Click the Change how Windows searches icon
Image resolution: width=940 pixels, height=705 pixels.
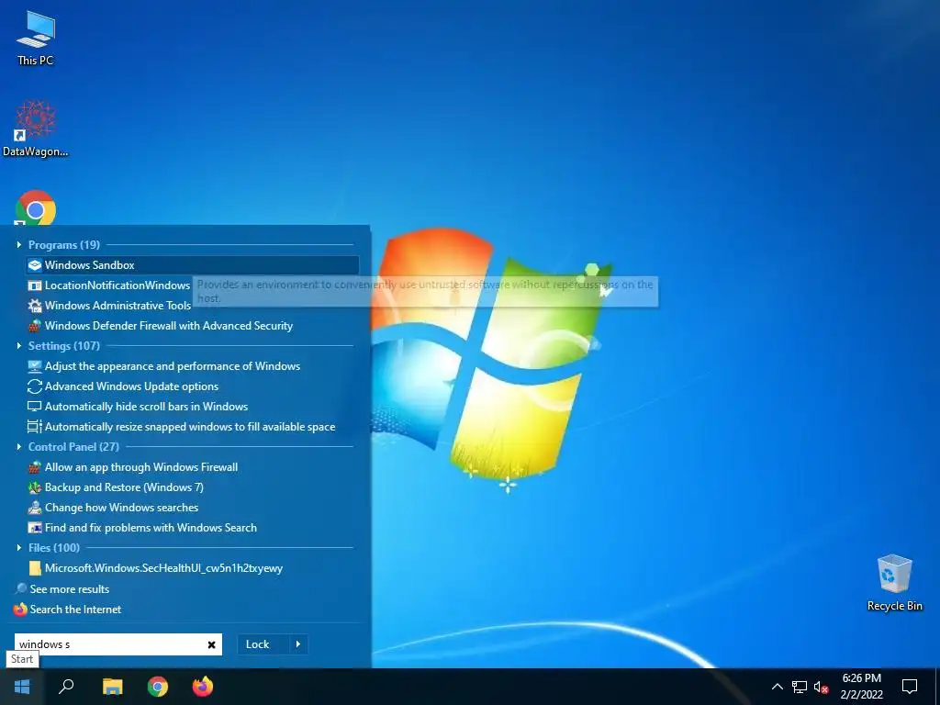pos(35,508)
